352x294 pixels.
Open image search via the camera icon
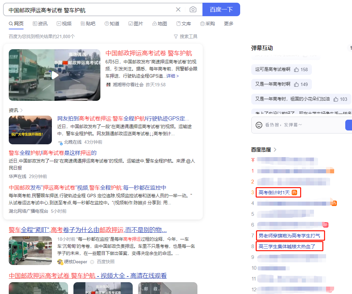pyautogui.click(x=193, y=9)
